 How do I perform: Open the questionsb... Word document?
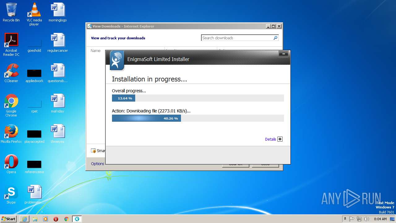58,73
